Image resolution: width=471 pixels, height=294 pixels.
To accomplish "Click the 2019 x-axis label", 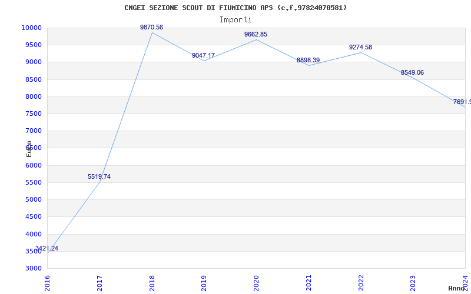I will (204, 283).
